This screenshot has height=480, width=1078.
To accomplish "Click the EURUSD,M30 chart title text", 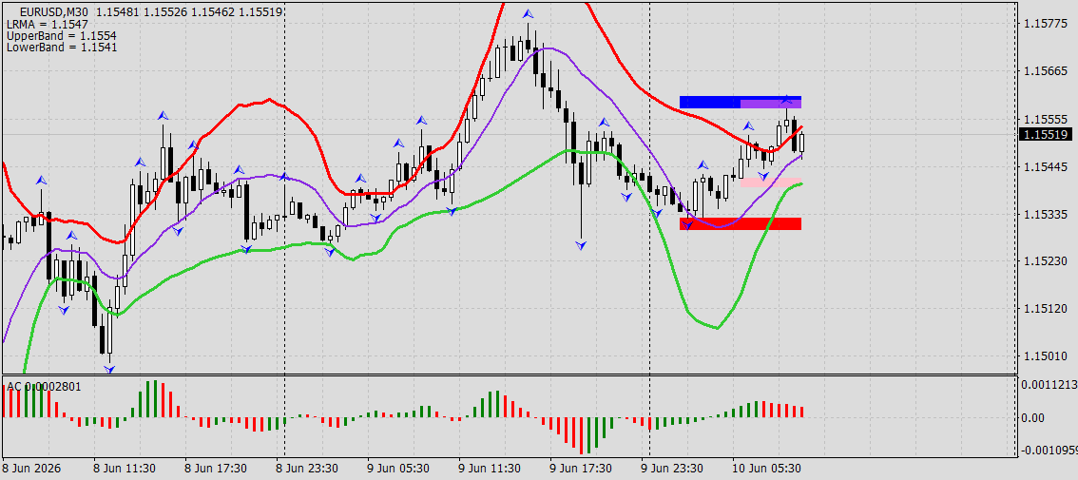I will click(x=56, y=12).
